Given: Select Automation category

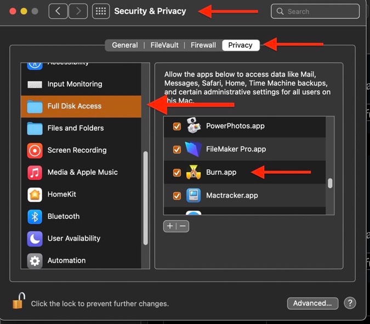Looking at the screenshot, I should [81, 260].
